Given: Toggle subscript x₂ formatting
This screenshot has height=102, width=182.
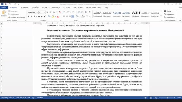Looking at the screenshot, I should click(42, 16).
